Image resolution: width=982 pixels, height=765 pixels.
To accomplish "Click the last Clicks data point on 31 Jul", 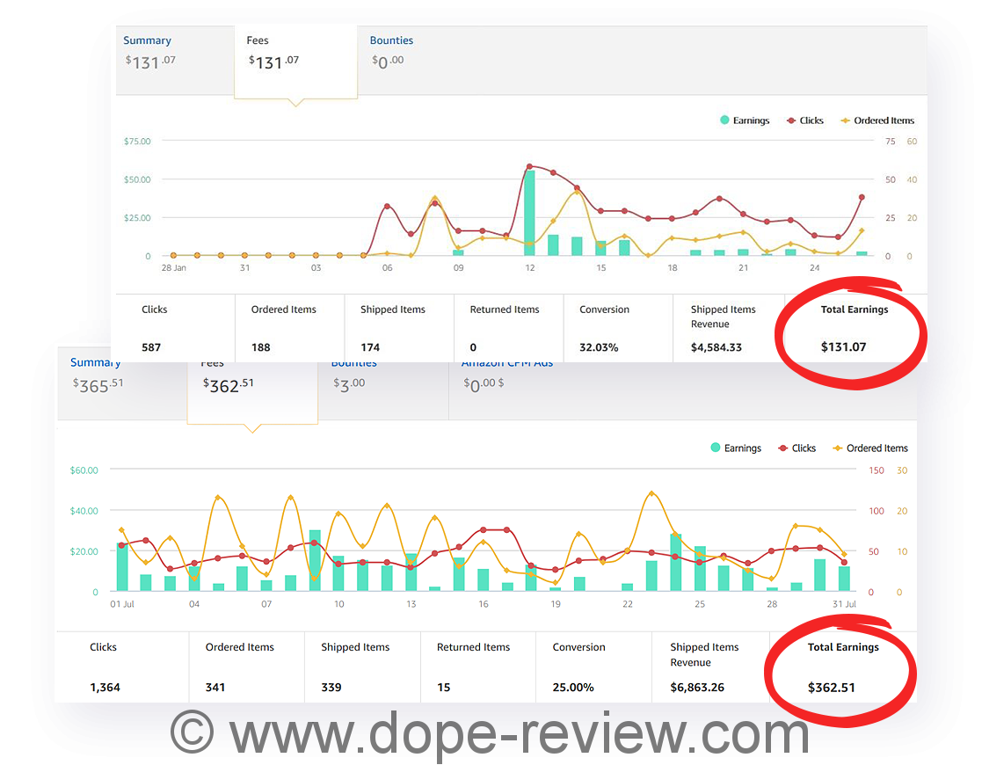I will [x=844, y=563].
